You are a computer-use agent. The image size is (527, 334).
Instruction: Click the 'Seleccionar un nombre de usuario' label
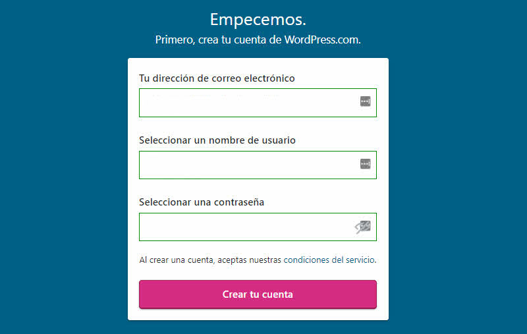217,140
